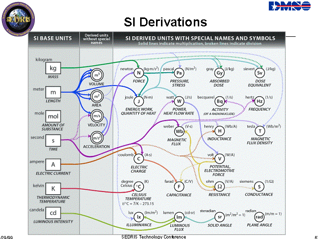Click the Derived units without special names header
Viewport: 318px width, 239px height.
(x=96, y=39)
